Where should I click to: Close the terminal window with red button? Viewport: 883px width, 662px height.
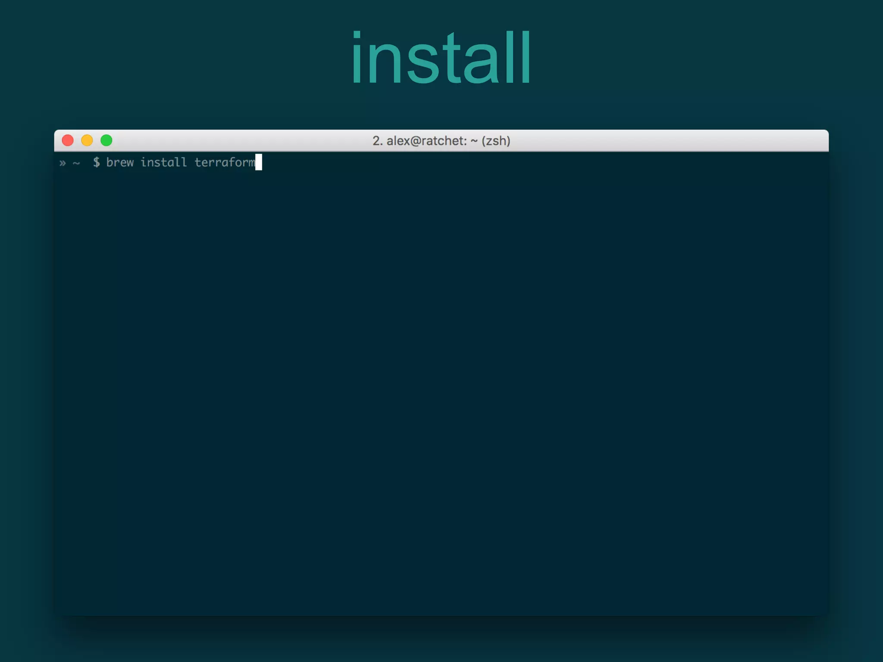68,141
